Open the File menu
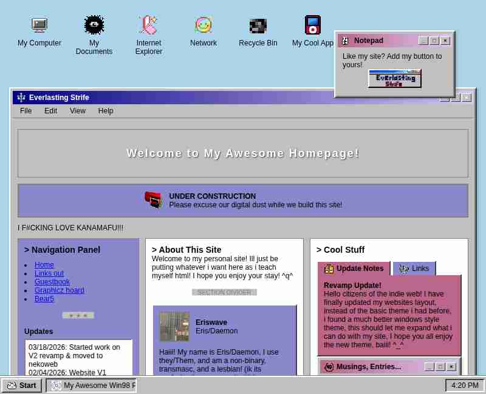 26,111
